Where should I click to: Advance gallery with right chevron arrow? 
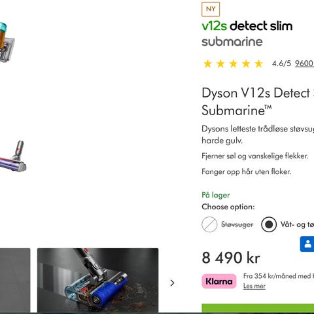(x=172, y=283)
